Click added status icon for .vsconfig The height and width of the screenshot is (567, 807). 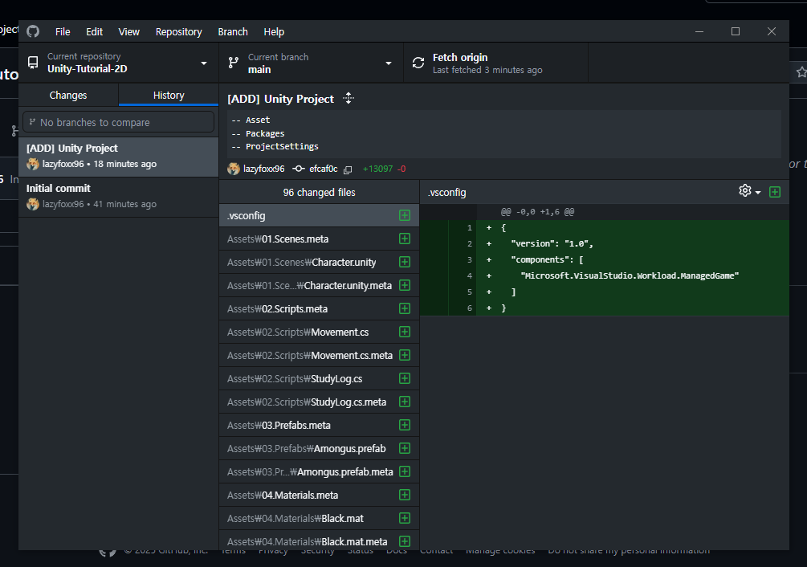coord(405,215)
